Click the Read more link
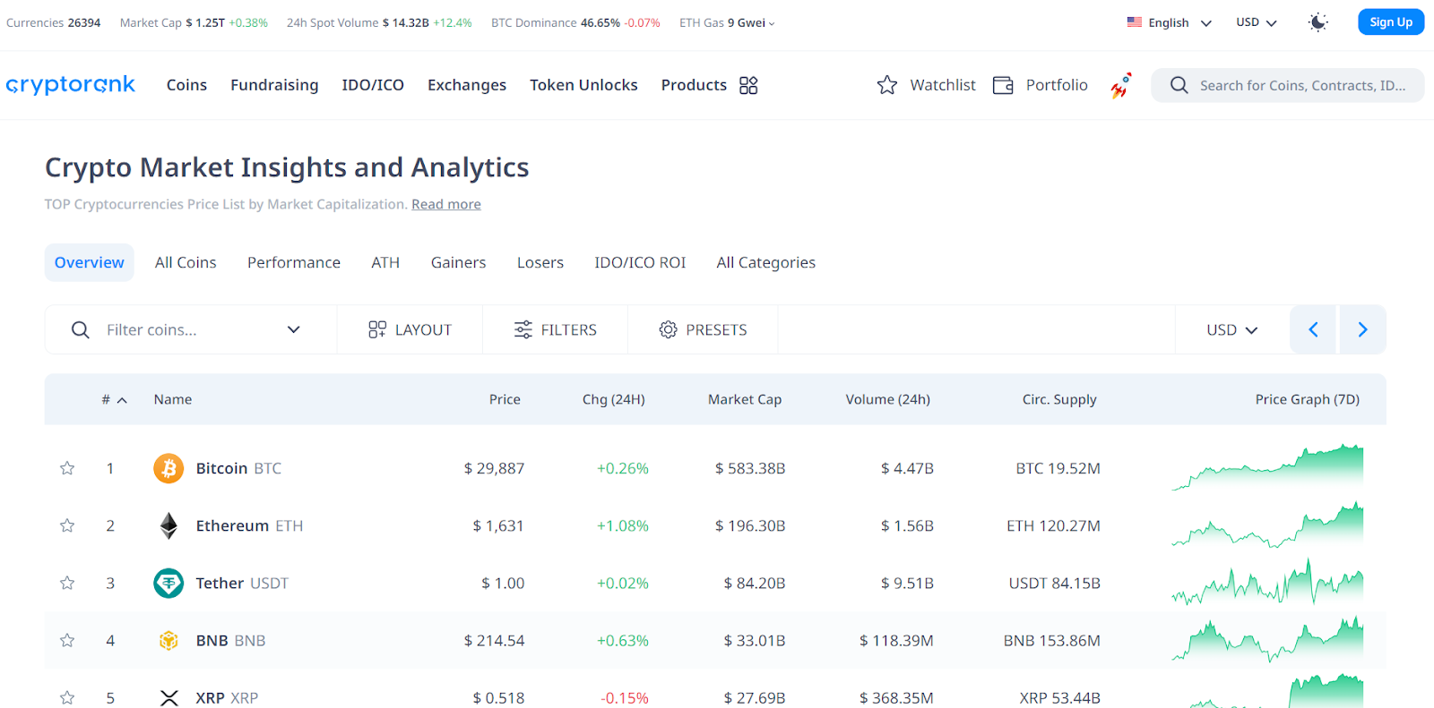 446,204
